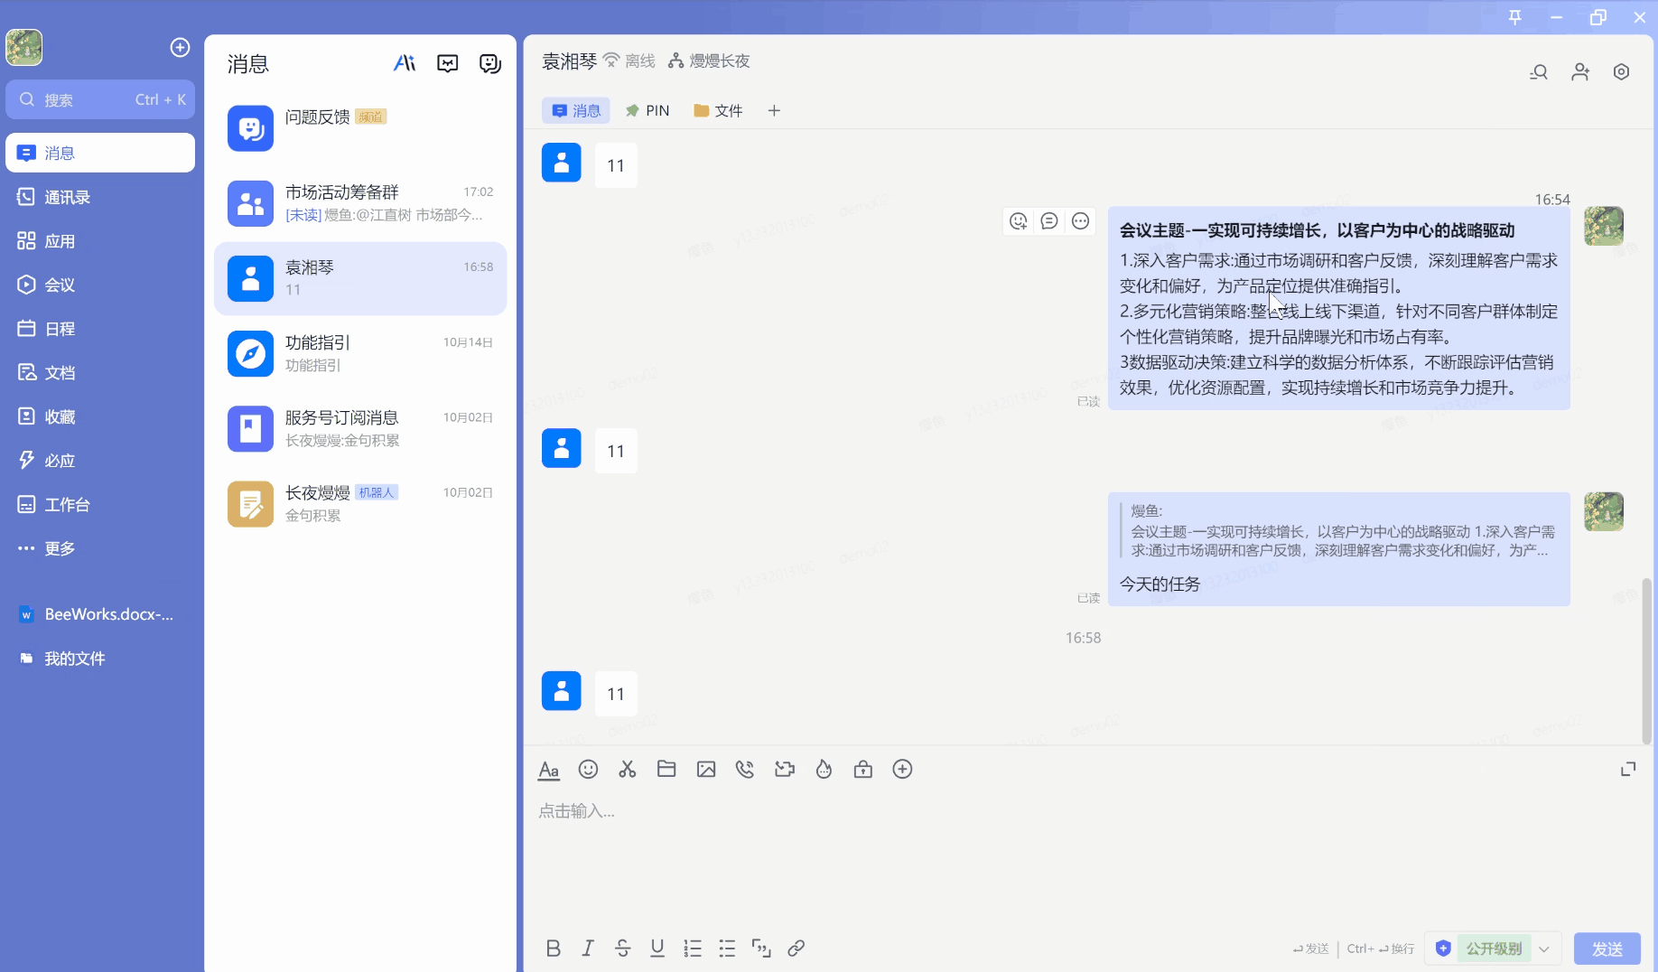
Task: Start a voice call via phone icon
Action: (745, 769)
